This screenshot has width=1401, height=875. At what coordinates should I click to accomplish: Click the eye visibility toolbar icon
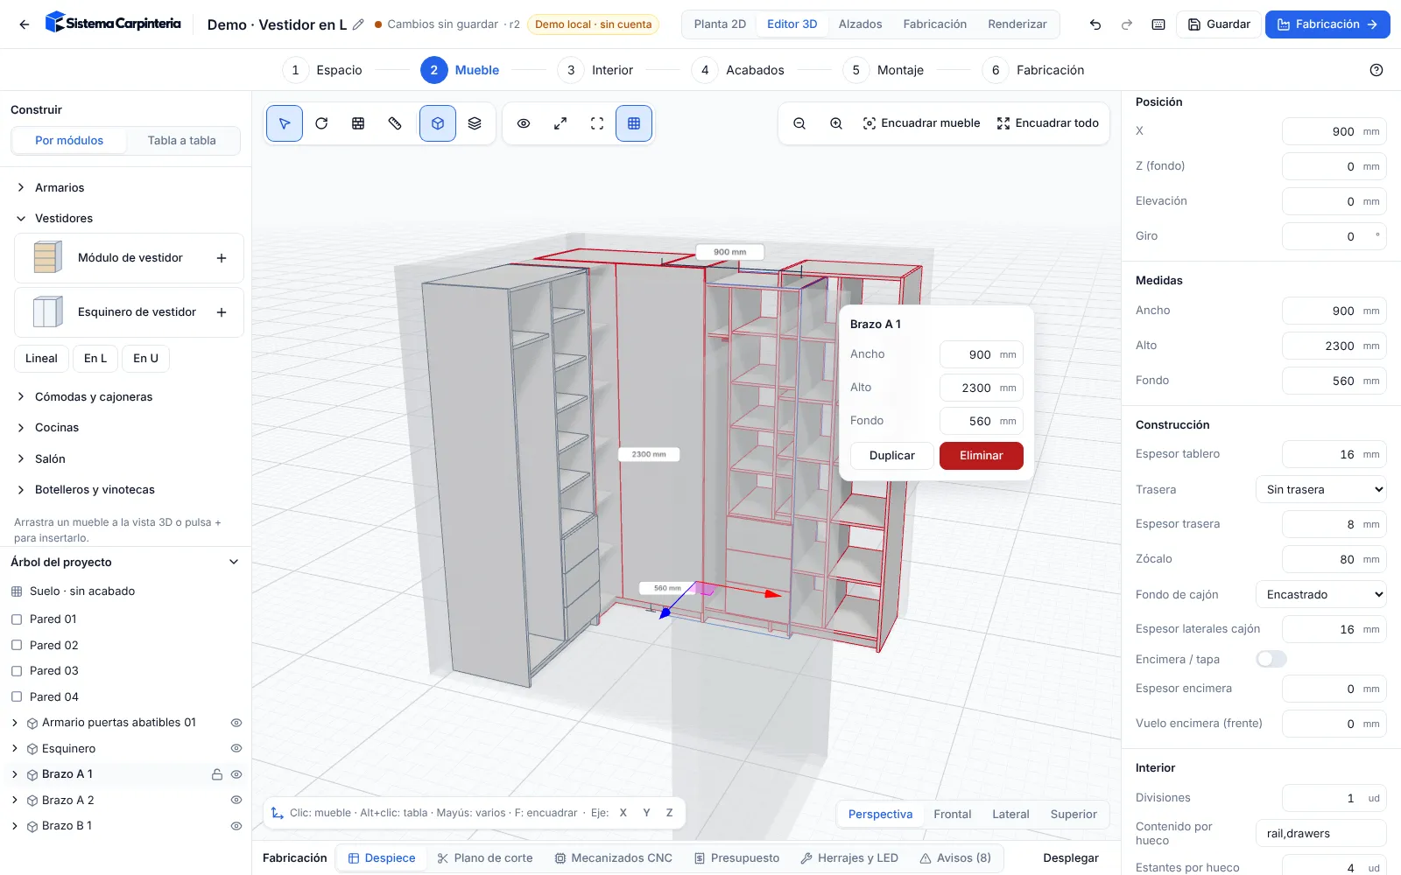pos(524,123)
